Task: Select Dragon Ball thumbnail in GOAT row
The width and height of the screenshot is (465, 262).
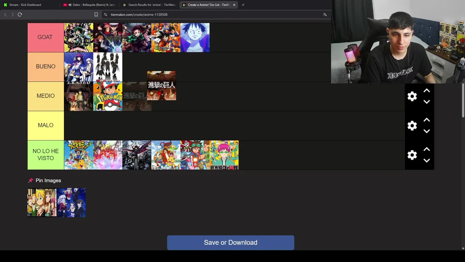Action: [x=166, y=37]
